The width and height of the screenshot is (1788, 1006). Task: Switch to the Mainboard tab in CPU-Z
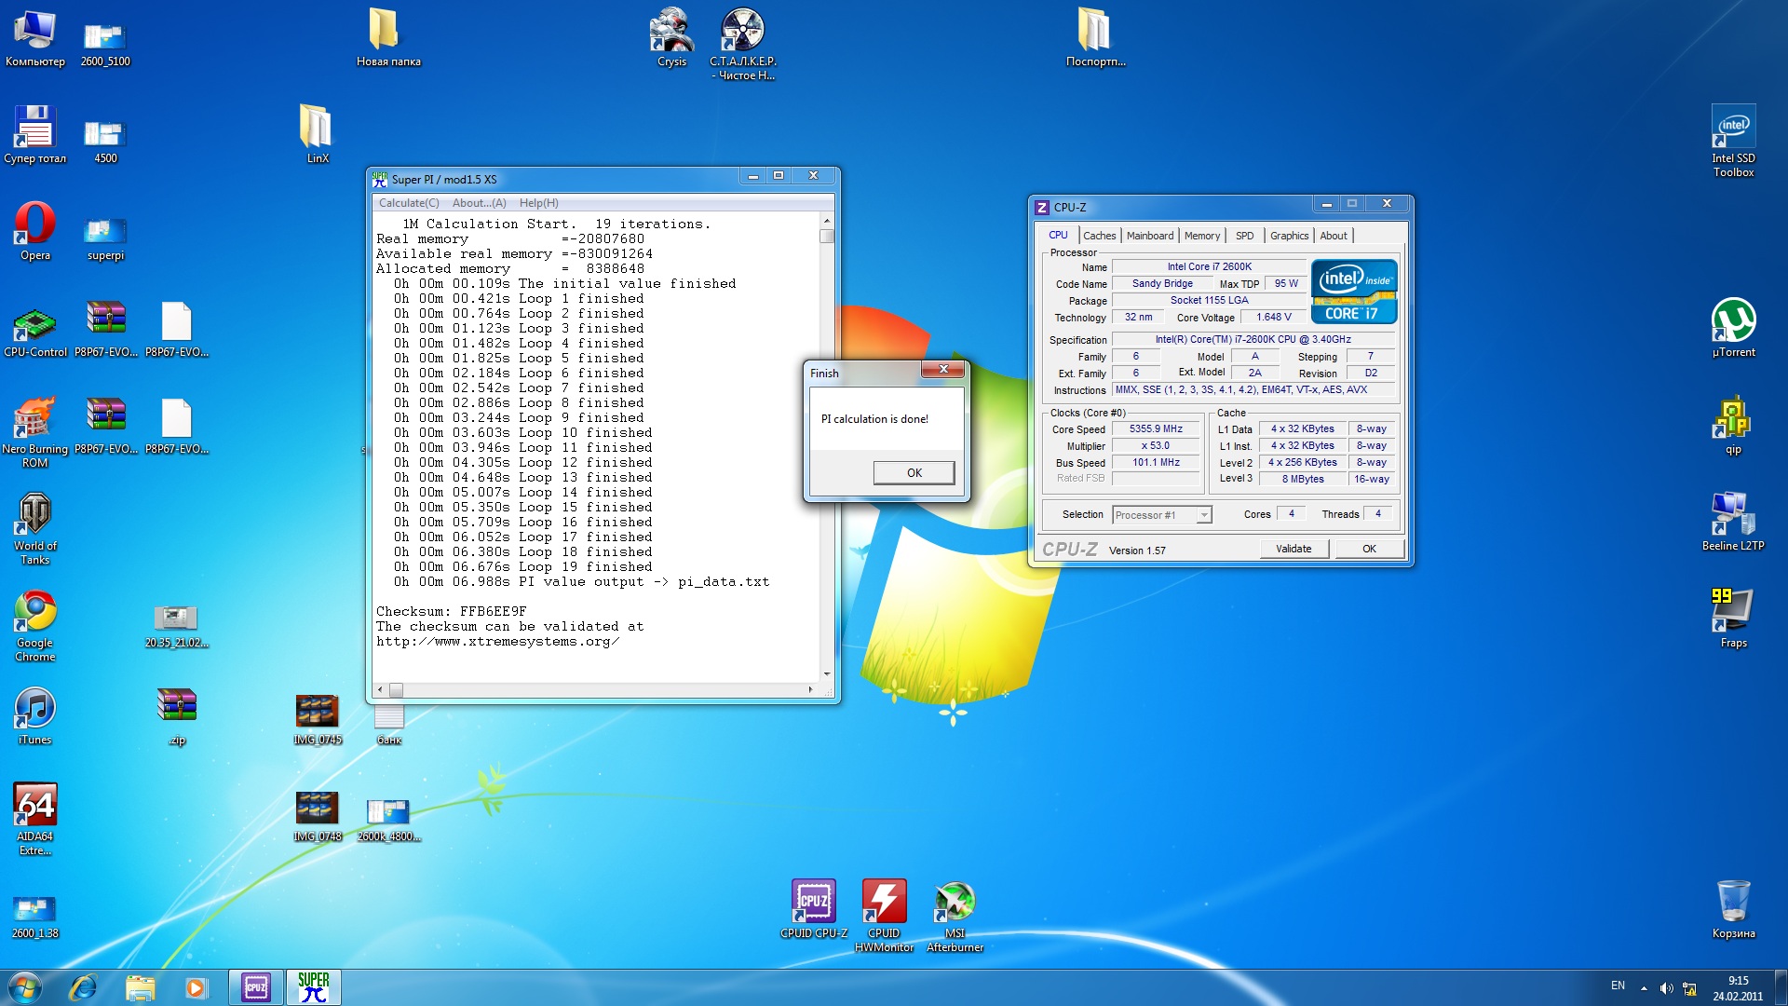tap(1149, 236)
